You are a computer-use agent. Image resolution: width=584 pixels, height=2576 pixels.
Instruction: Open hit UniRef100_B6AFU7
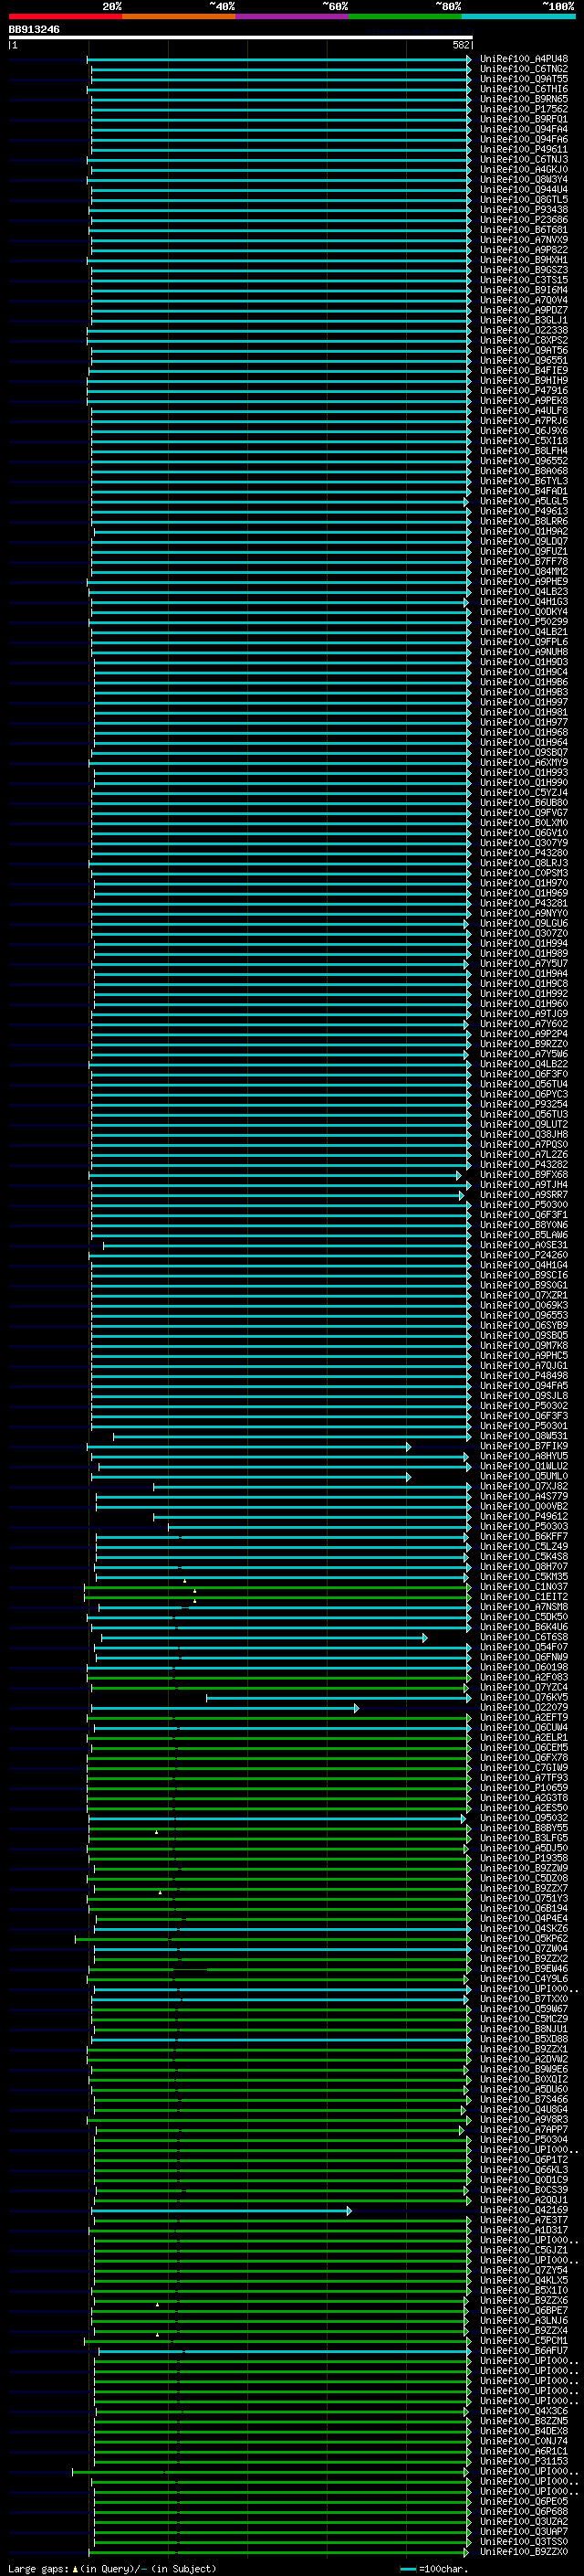click(x=524, y=2351)
